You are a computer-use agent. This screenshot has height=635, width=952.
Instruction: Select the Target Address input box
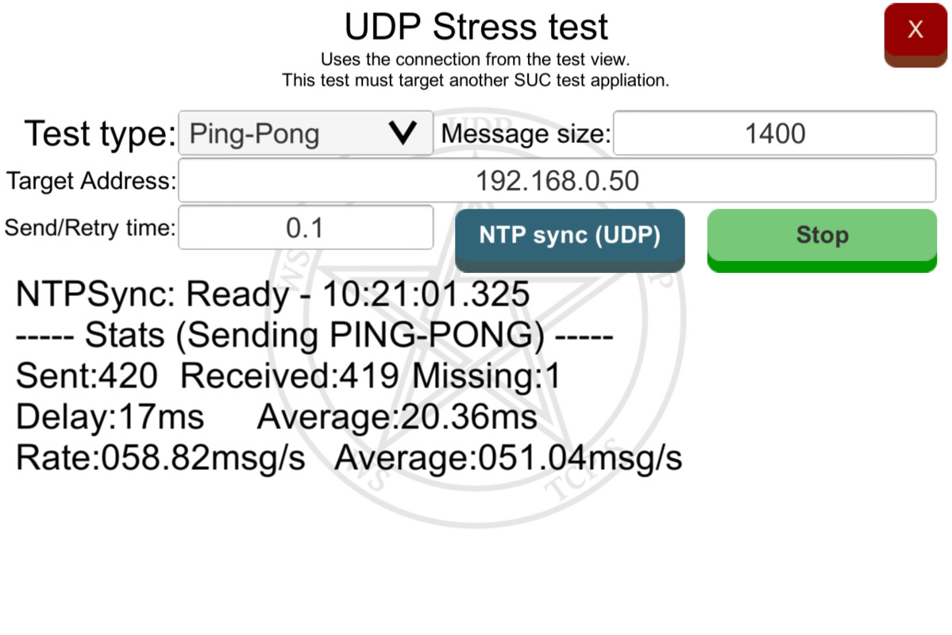tap(557, 180)
